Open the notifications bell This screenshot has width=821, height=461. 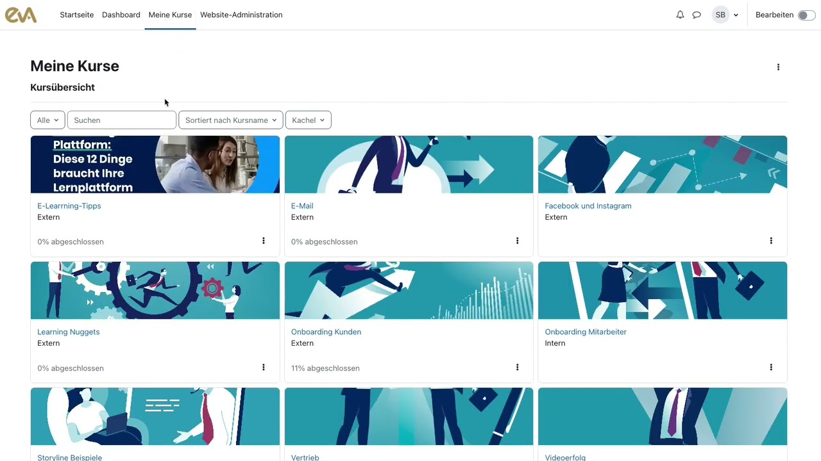680,15
